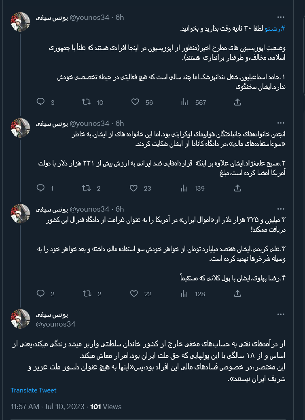
Task: Share the third tweet with 22 likes
Action: pos(238,294)
